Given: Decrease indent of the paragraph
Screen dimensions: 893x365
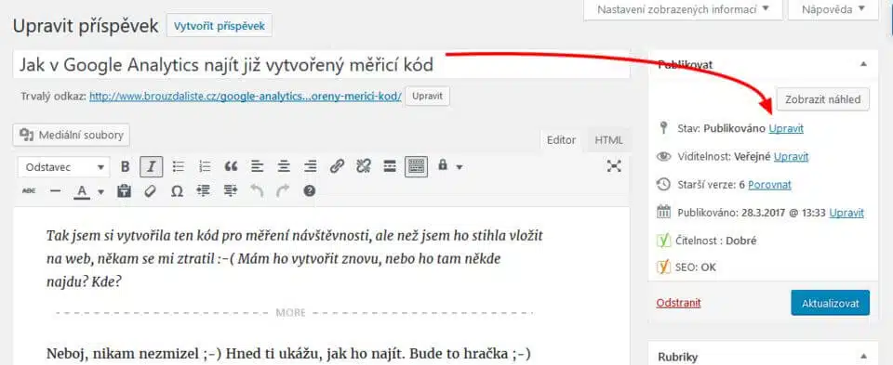Looking at the screenshot, I should [x=204, y=191].
